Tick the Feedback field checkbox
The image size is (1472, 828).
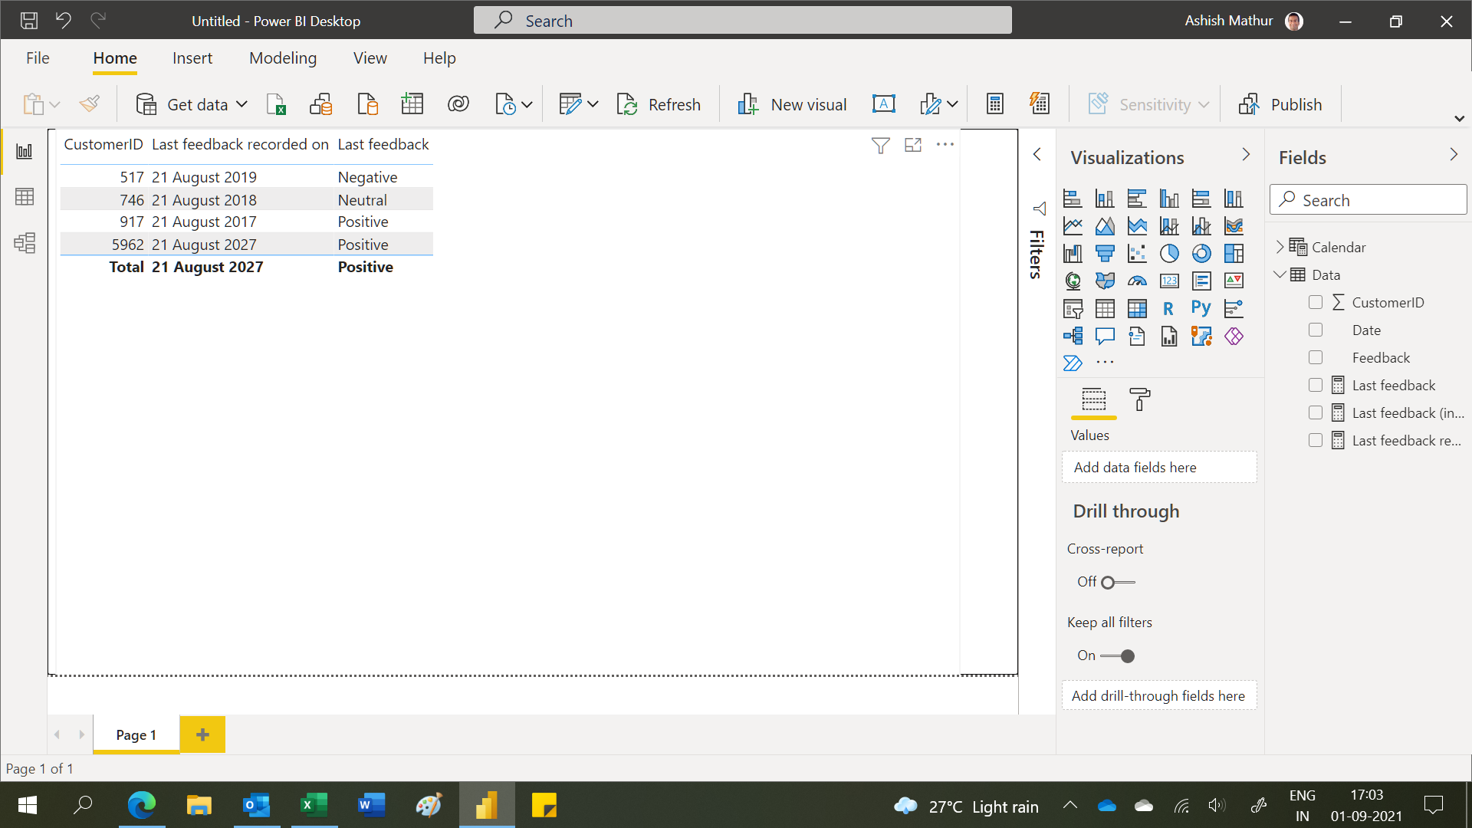(x=1316, y=357)
